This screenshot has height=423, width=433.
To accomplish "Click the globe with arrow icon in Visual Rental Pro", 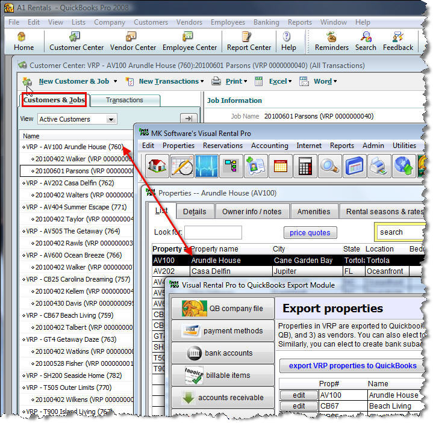I will click(x=403, y=166).
